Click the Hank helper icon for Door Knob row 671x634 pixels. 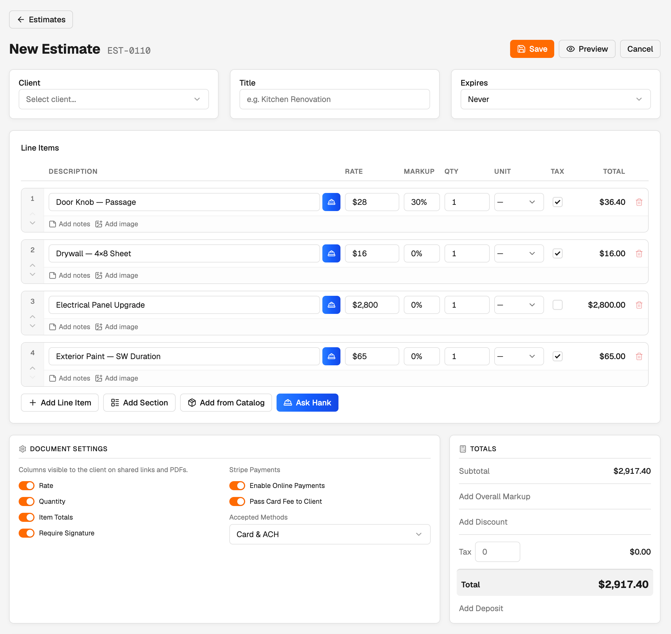331,202
